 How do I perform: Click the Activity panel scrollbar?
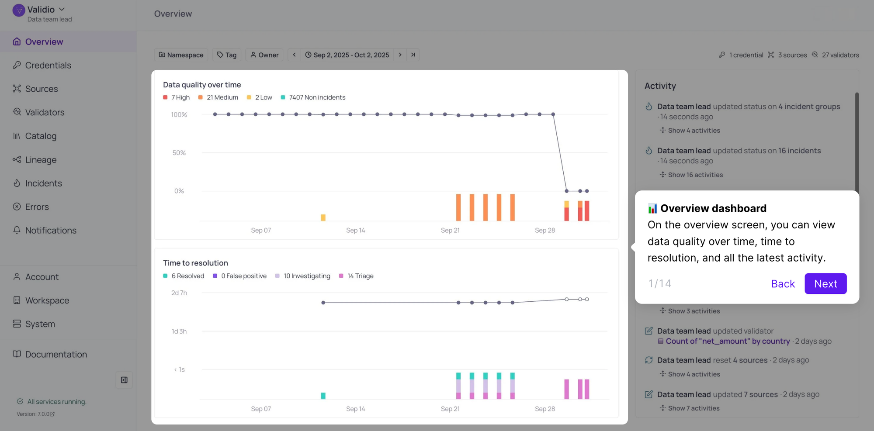coord(857,140)
